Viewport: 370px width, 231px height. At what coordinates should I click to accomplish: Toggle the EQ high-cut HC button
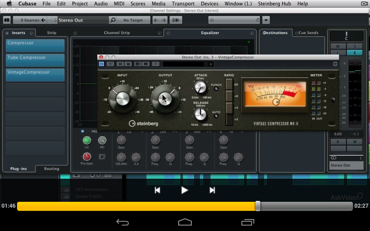102,140
